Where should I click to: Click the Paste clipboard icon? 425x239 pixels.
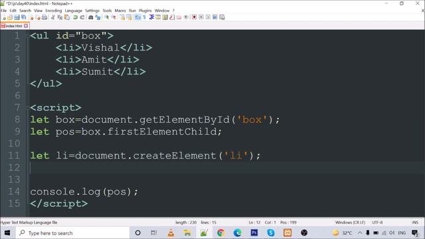[x=66, y=17]
